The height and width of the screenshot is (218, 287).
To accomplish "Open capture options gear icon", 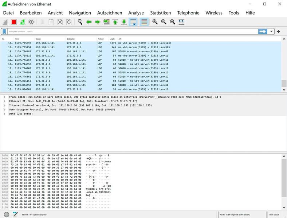I will coord(31,22).
